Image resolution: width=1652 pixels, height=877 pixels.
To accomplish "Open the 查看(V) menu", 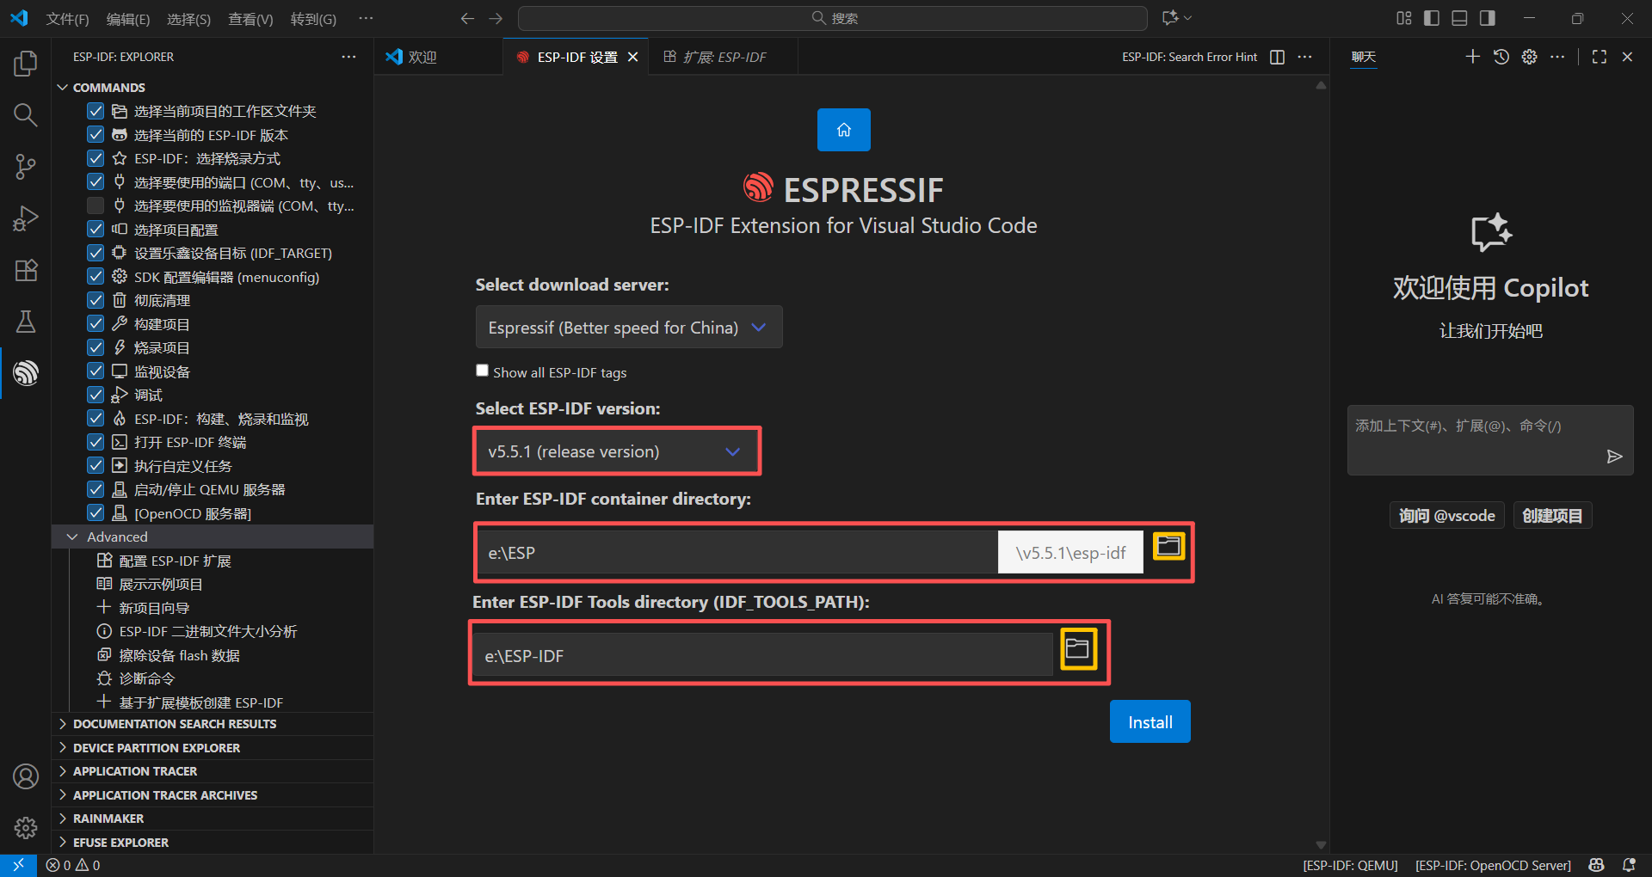I will [250, 19].
